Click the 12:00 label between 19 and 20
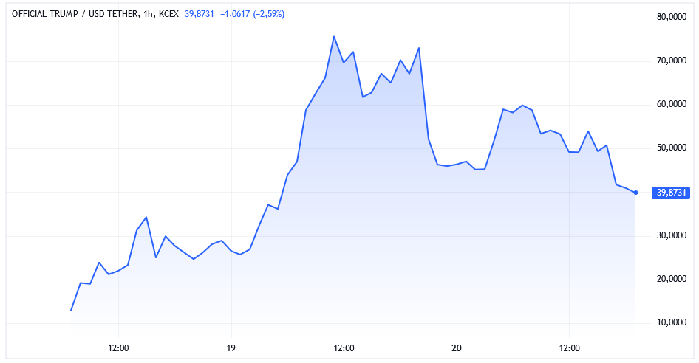The width and height of the screenshot is (699, 363). [344, 348]
